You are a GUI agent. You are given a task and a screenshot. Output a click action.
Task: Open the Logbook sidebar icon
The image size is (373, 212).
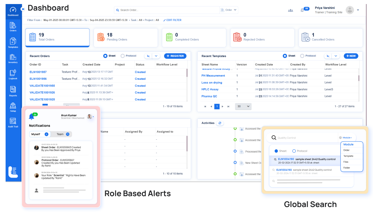[13, 74]
